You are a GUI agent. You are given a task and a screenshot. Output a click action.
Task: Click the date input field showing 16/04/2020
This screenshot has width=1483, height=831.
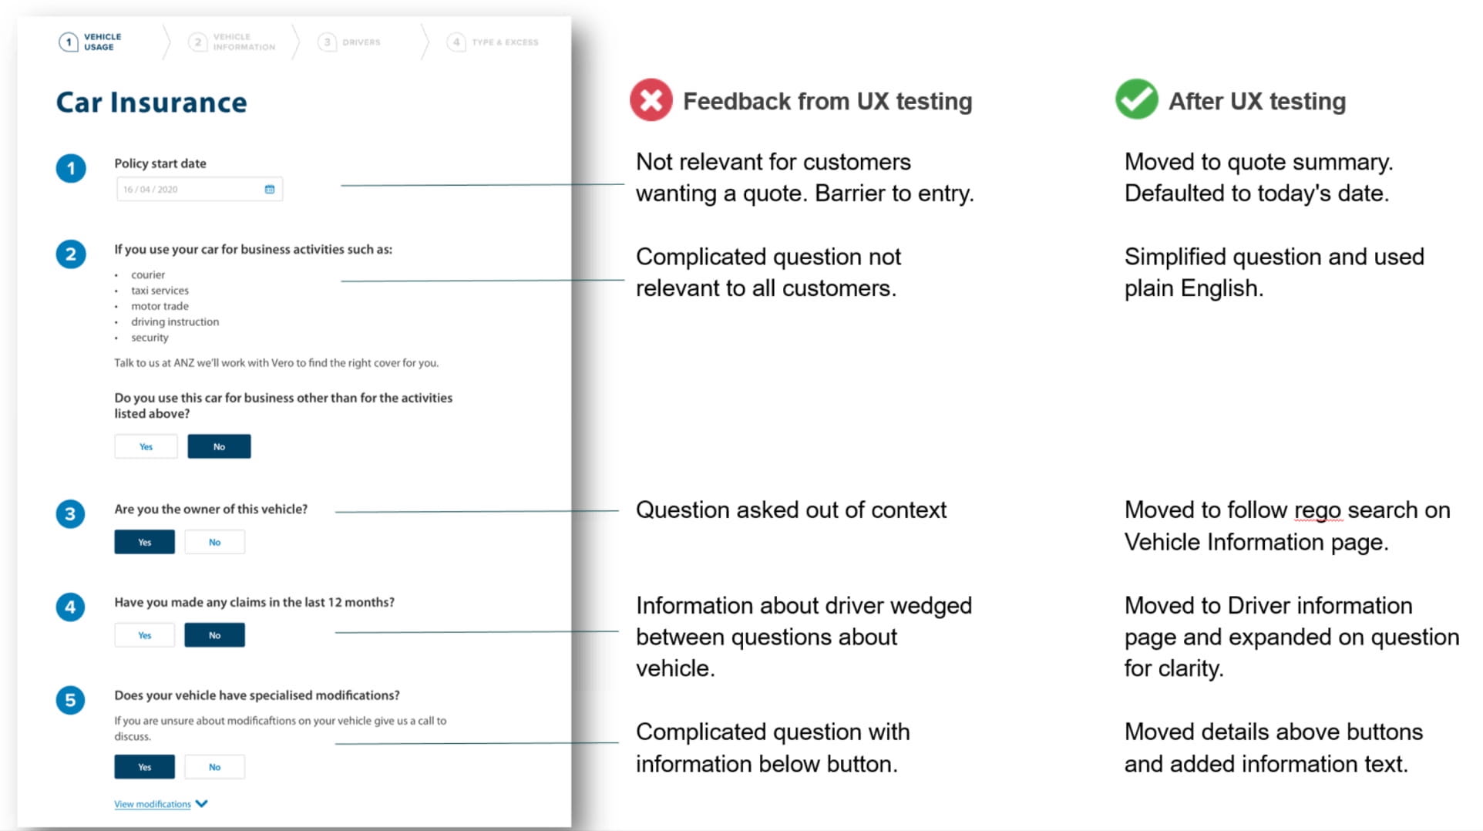click(x=193, y=189)
